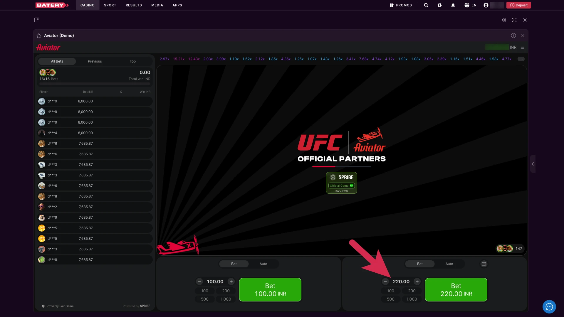Image resolution: width=564 pixels, height=317 pixels.
Task: Open the notifications bell
Action: [453, 5]
